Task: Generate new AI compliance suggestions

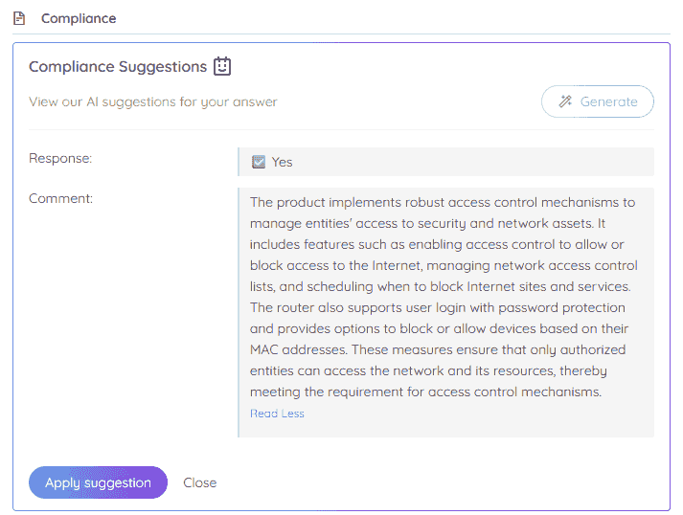Action: tap(597, 101)
